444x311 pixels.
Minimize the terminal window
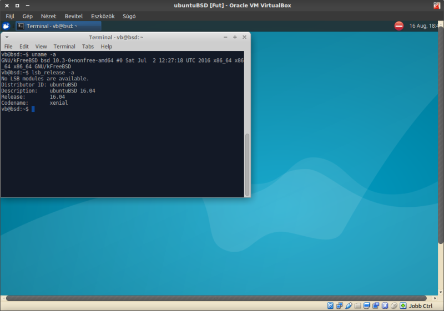[225, 37]
